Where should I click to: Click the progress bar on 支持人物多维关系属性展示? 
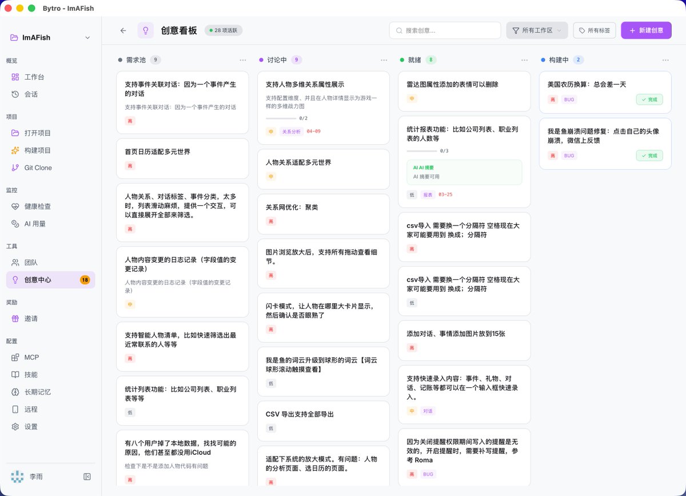(281, 118)
